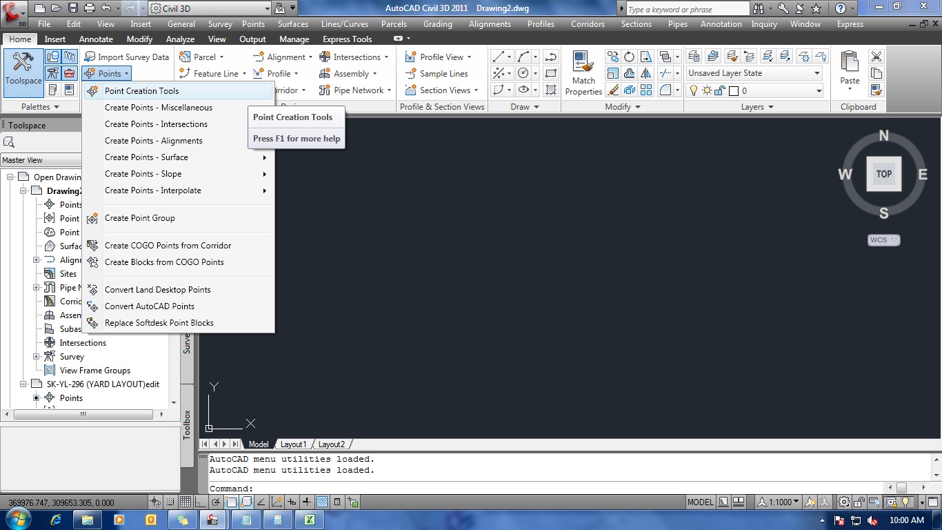942x530 pixels.
Task: Click the Points ribbon button
Action: tap(106, 74)
